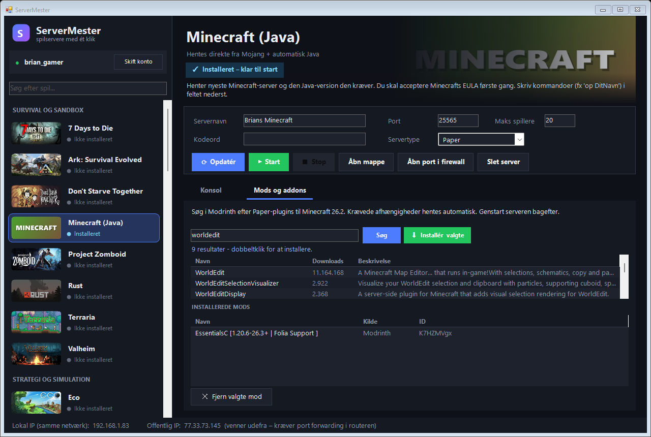Focus the Søg efter spil search box
This screenshot has width=651, height=437.
click(88, 88)
